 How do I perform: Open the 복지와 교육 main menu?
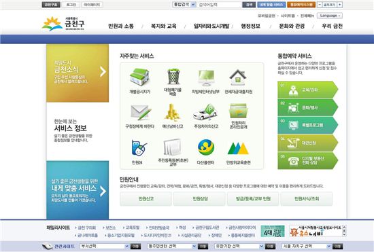pos(164,26)
